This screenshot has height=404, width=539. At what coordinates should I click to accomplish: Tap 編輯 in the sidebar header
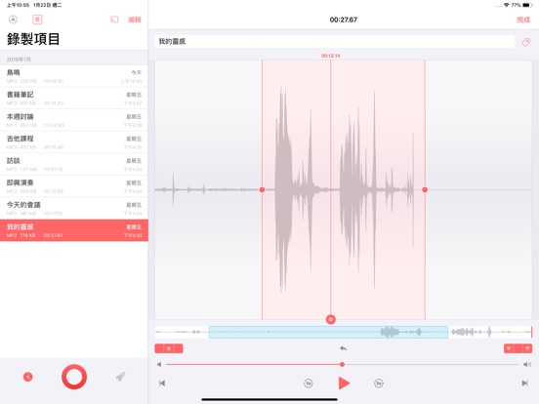135,20
